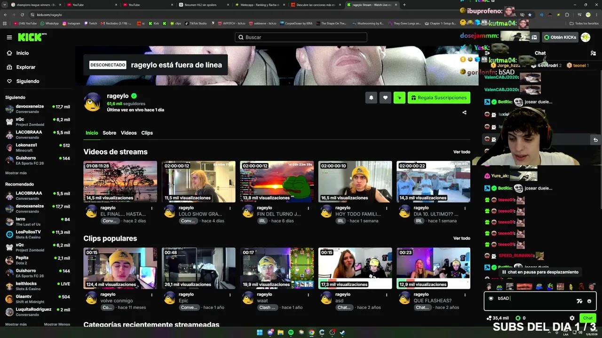The height and width of the screenshot is (338, 602).
Task: Open options menu for HOY TODO FAMILI video
Action: pos(386,208)
